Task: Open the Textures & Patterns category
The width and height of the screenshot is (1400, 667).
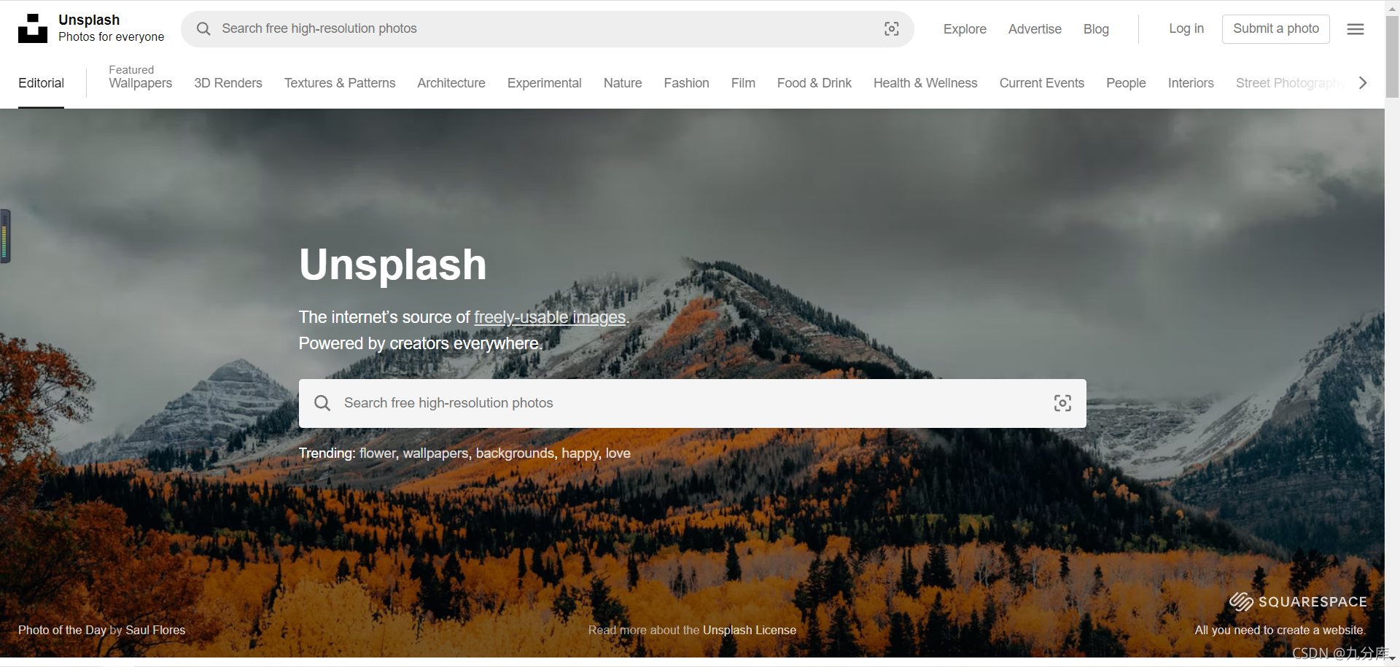Action: pos(340,83)
